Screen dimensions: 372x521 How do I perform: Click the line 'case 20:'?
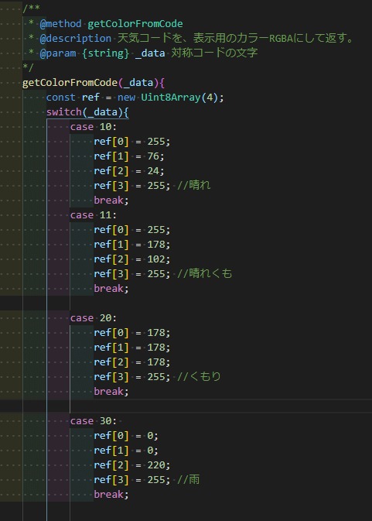pyautogui.click(x=94, y=318)
